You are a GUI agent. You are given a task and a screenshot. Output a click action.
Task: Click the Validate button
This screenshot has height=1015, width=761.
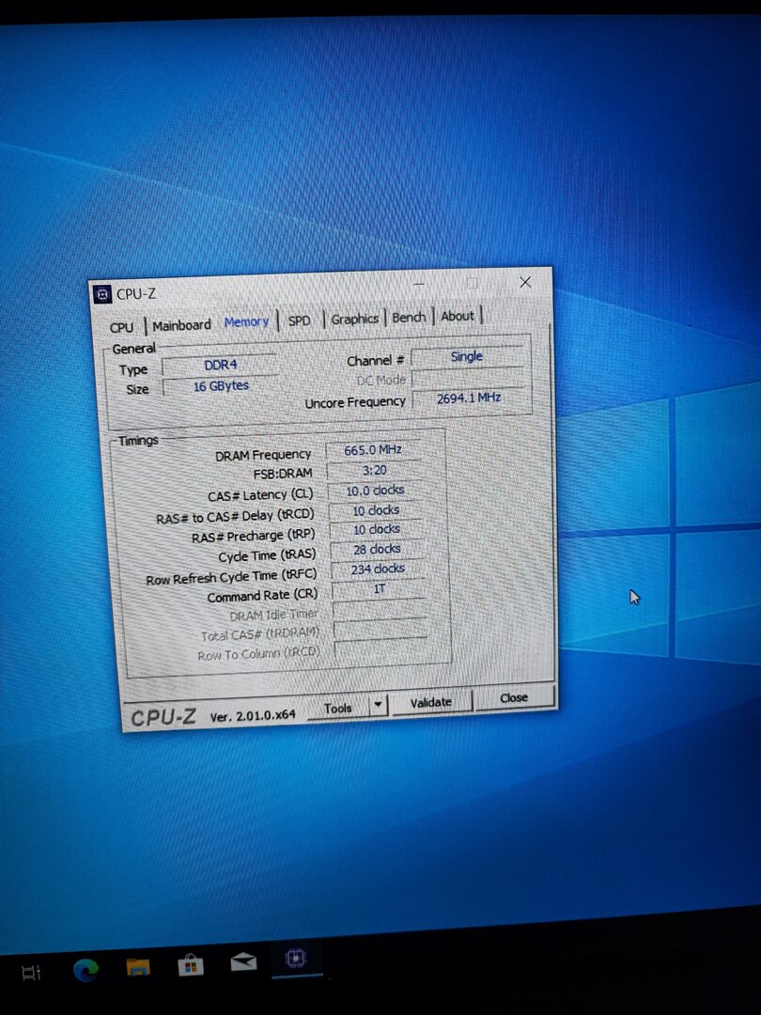click(x=431, y=702)
